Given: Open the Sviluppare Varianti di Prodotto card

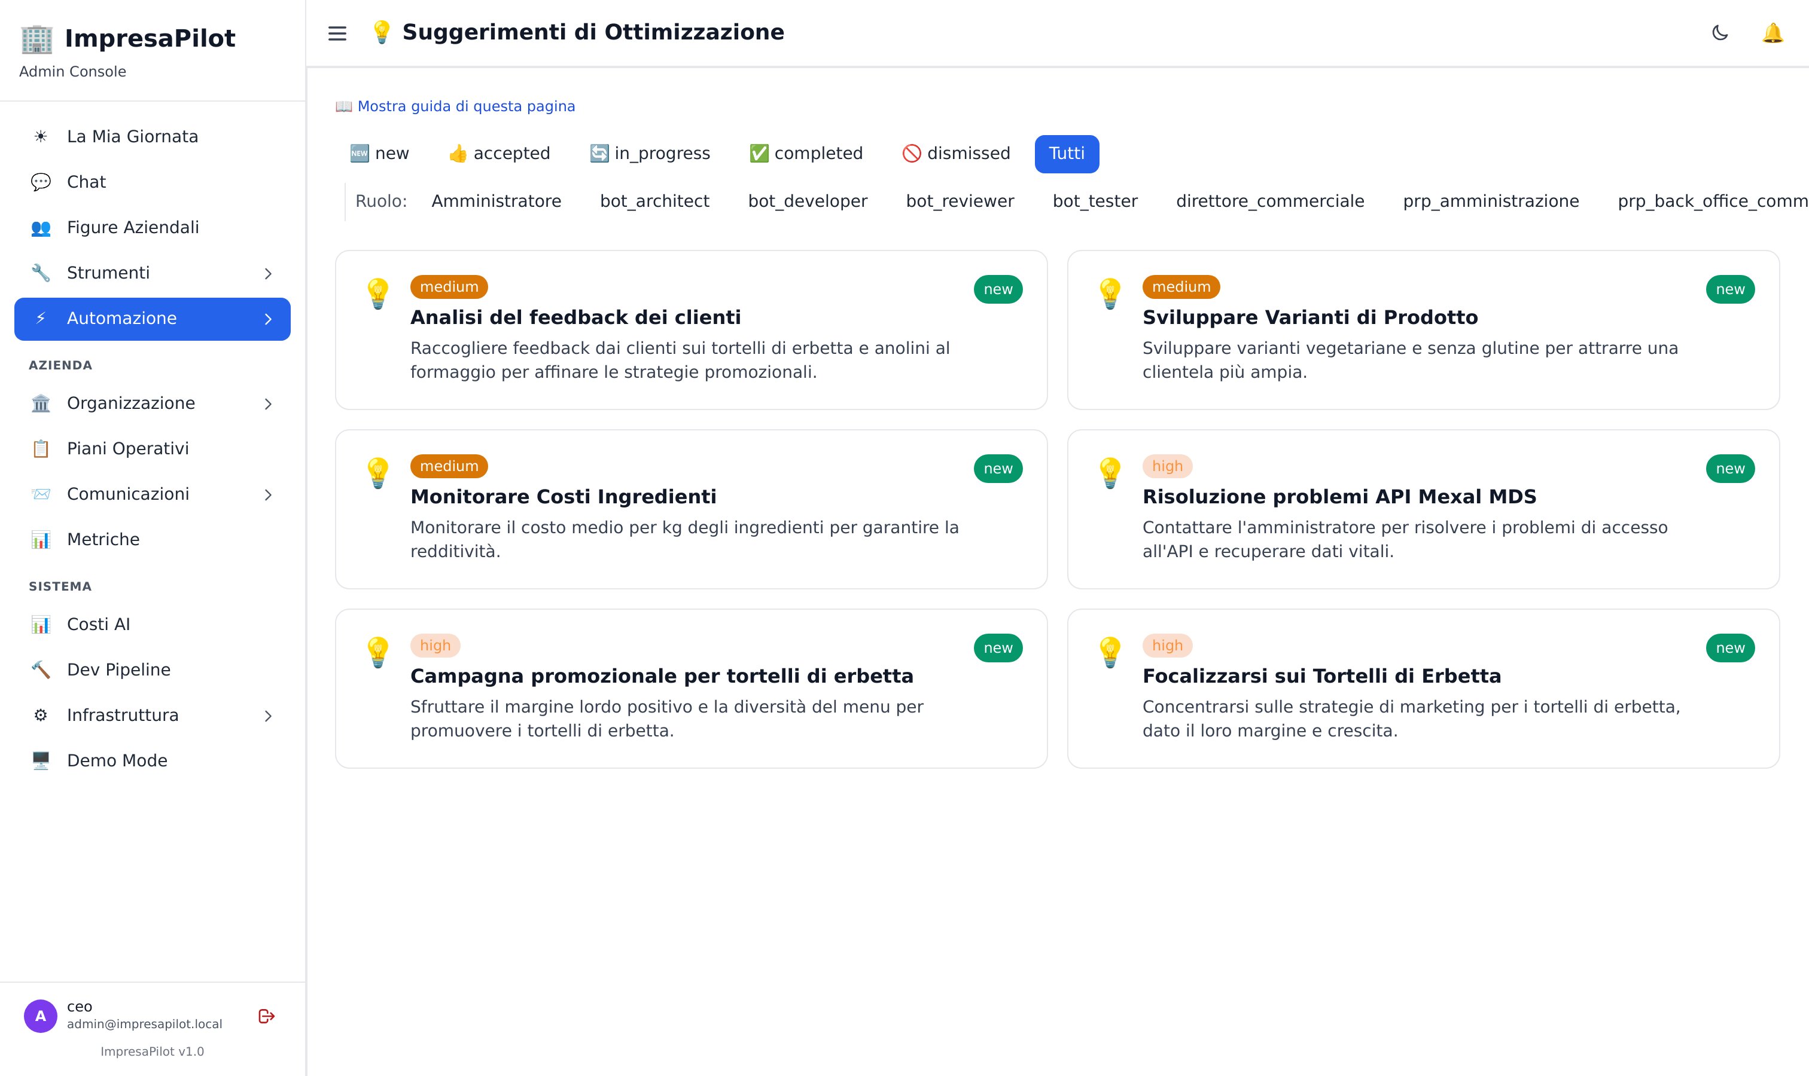Looking at the screenshot, I should [x=1424, y=330].
